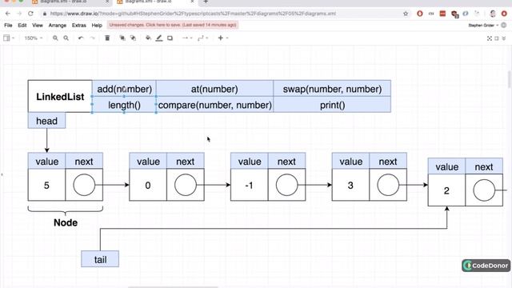The width and height of the screenshot is (512, 288).
Task: Click the fullscreen icon in toolbar
Action: (x=490, y=38)
